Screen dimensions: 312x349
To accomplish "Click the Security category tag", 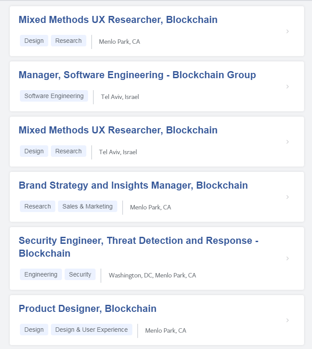I will coord(80,274).
